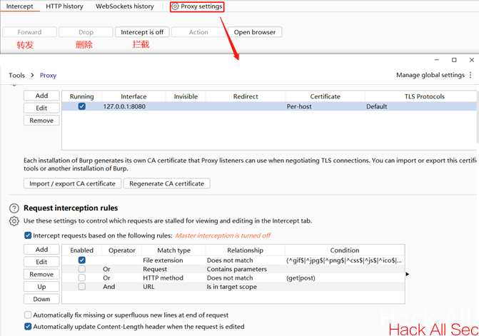Click the Proxy settings gear icon
The image size is (479, 336).
pos(175,6)
